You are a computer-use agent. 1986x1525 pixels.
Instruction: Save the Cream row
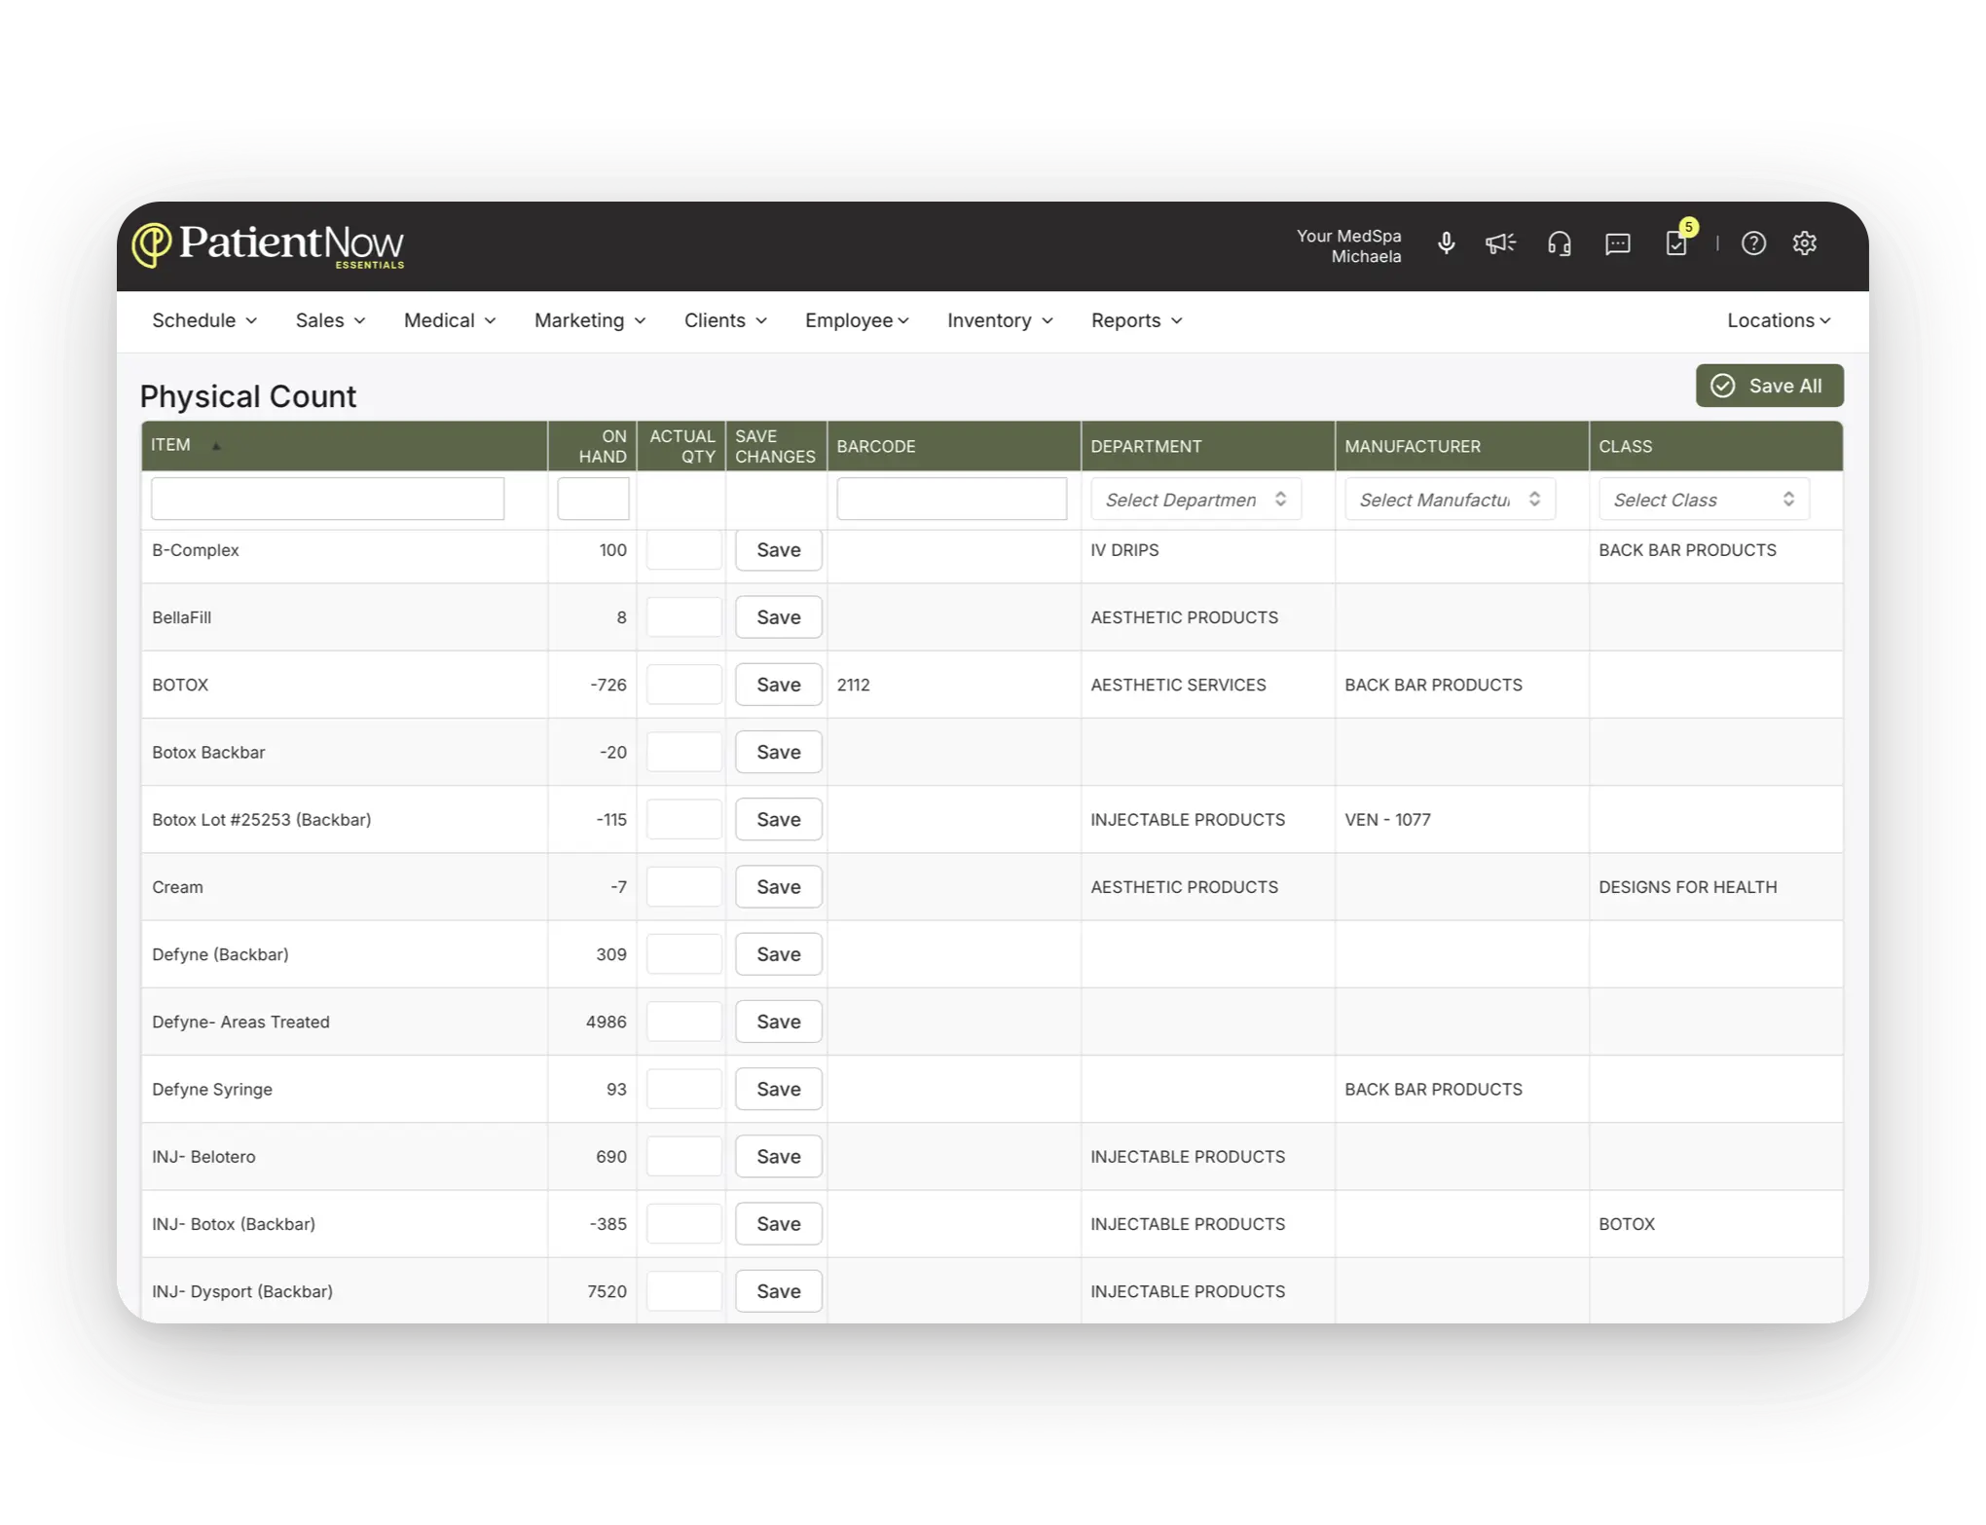pyautogui.click(x=779, y=887)
